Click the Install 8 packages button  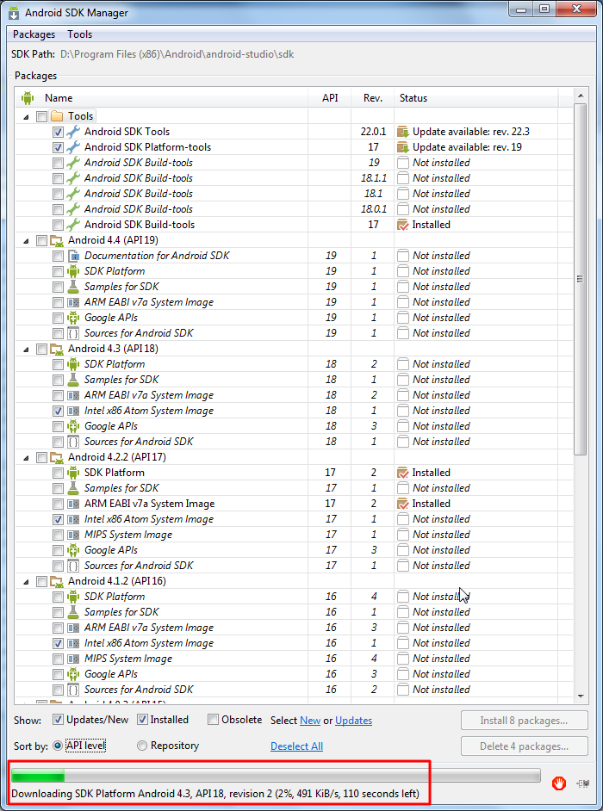525,721
